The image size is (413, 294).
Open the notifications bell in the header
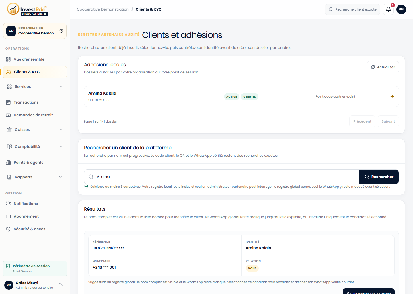[388, 9]
